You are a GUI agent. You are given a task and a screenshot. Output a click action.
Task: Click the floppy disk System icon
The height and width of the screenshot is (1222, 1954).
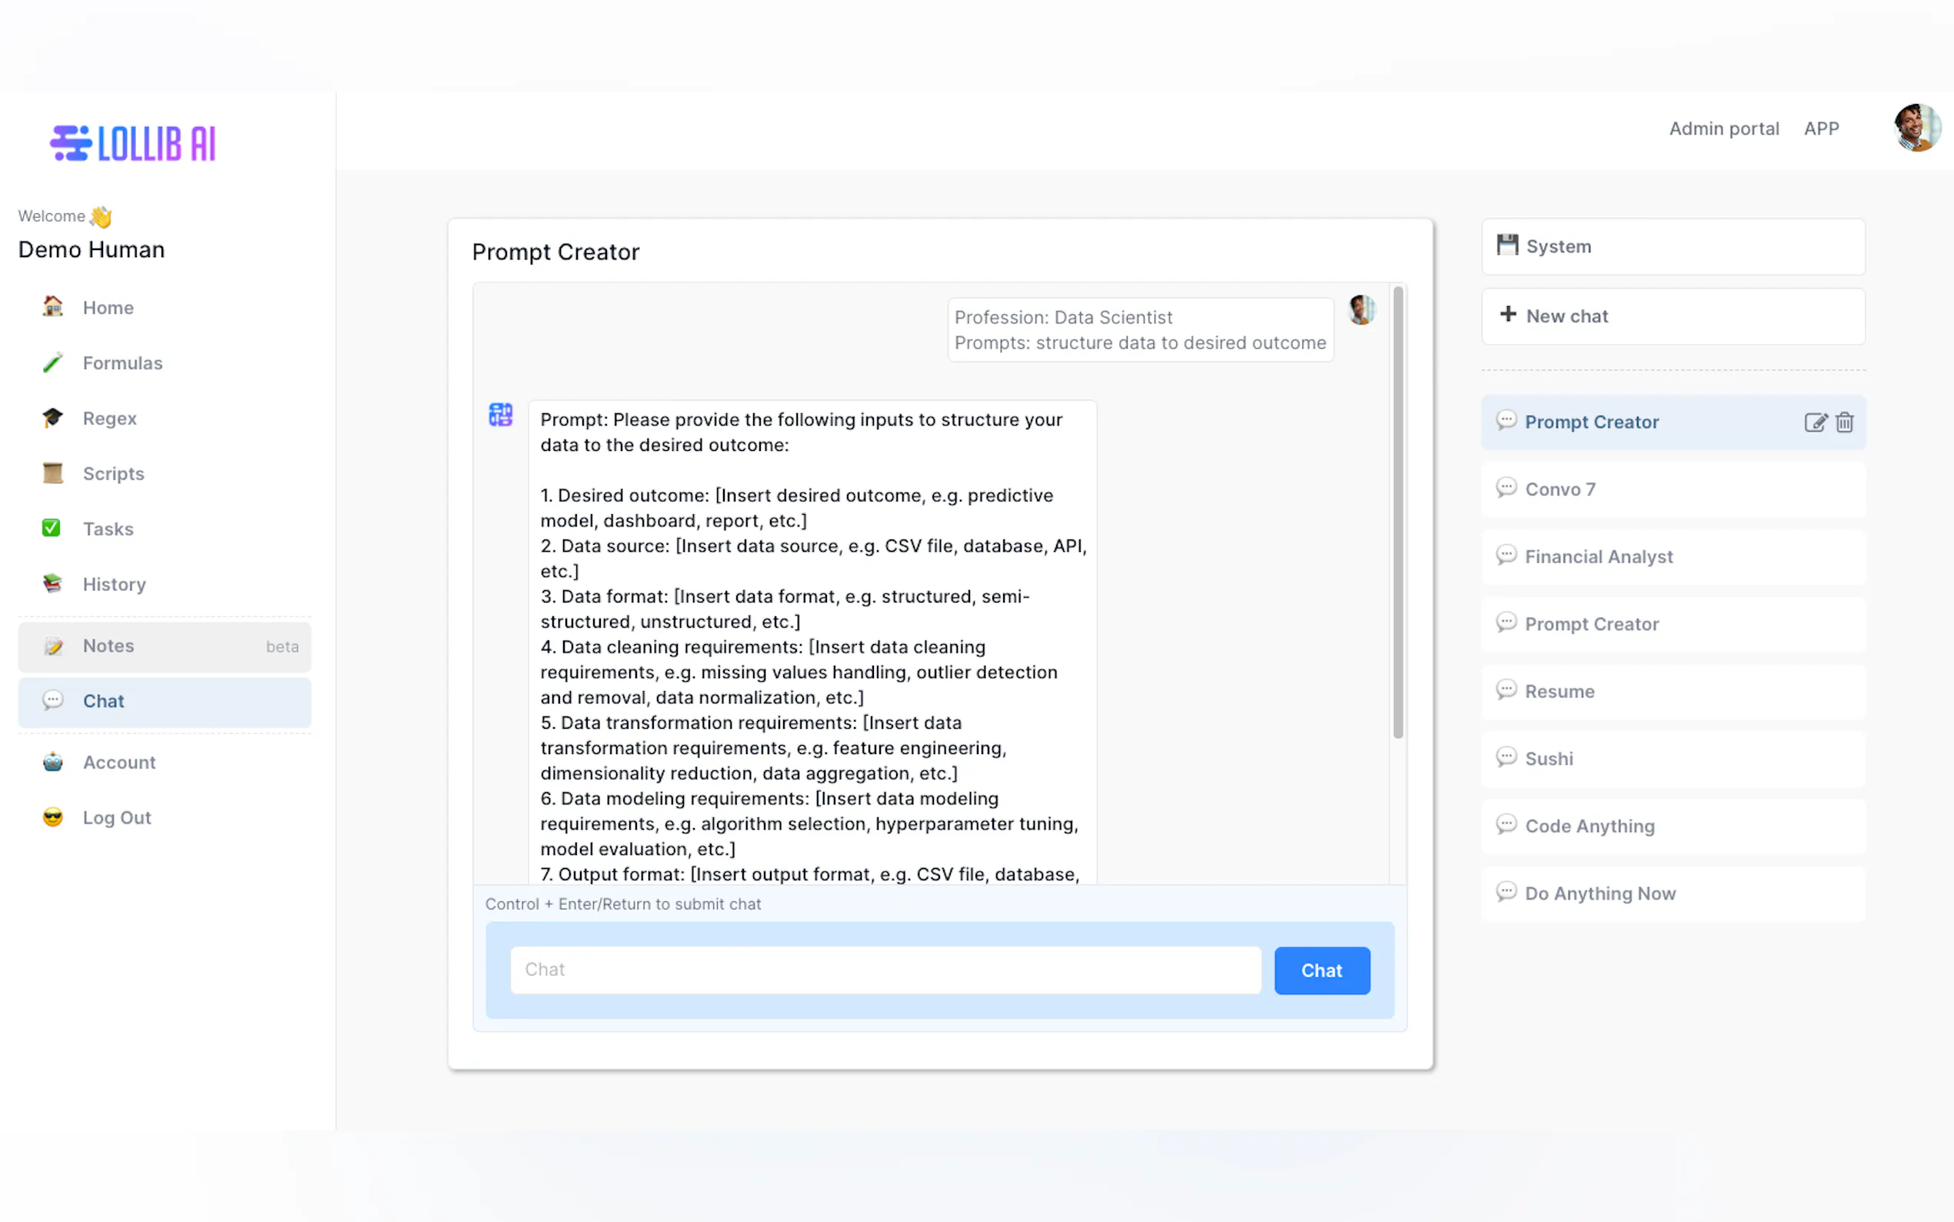[1507, 245]
